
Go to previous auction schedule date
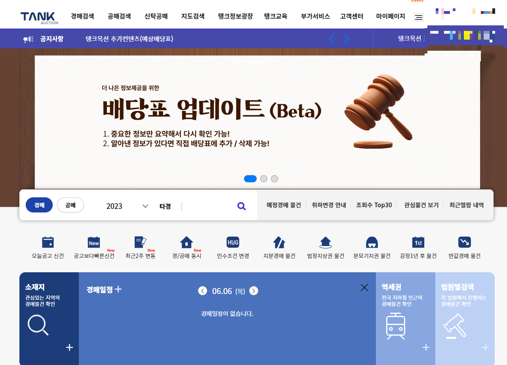tap(202, 291)
